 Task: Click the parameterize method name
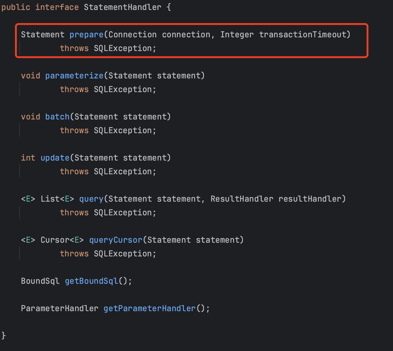(74, 76)
